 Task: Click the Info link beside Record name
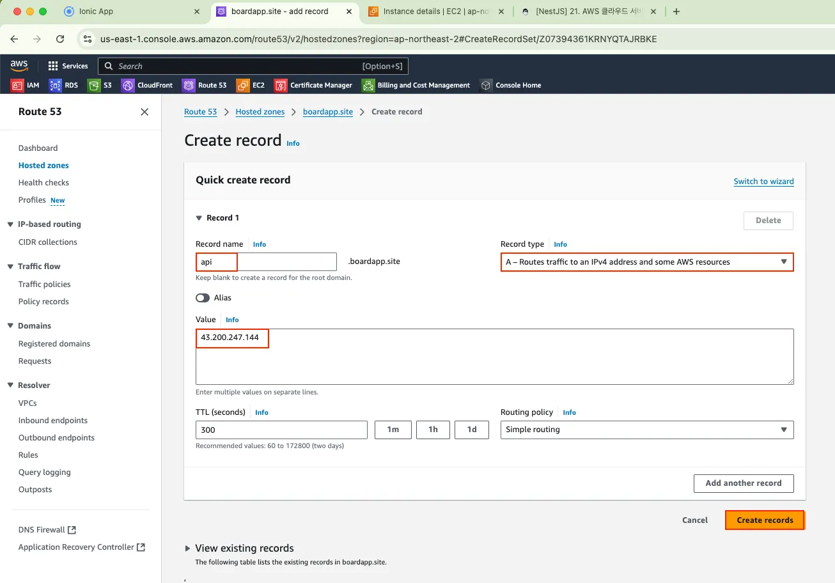tap(260, 245)
